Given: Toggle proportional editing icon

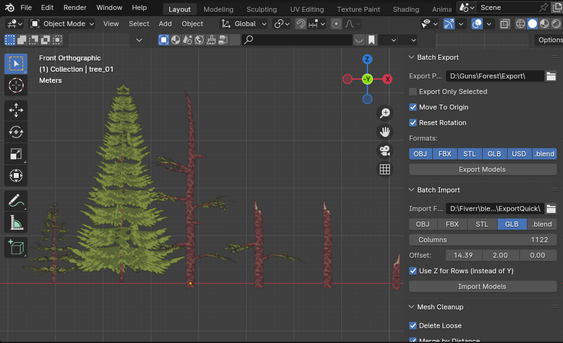Looking at the screenshot, I should tap(336, 24).
